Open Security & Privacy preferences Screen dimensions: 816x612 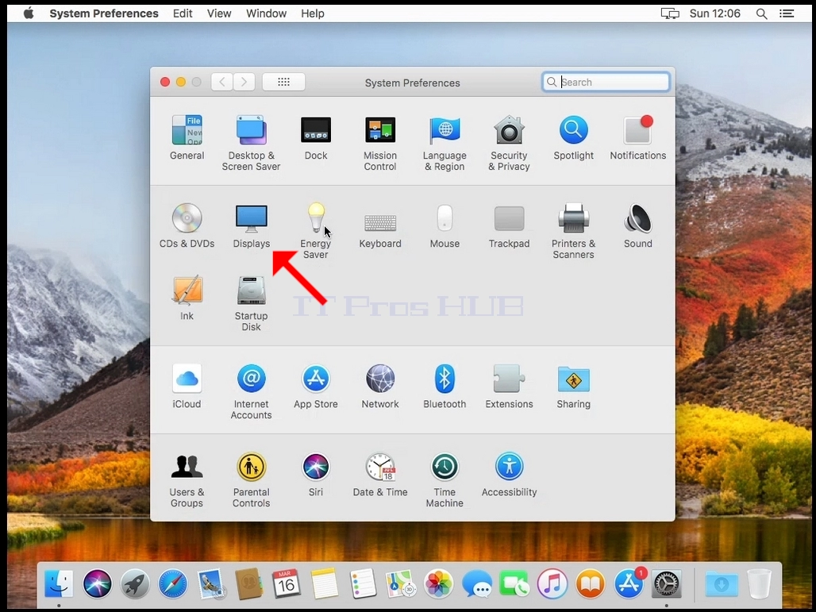509,143
